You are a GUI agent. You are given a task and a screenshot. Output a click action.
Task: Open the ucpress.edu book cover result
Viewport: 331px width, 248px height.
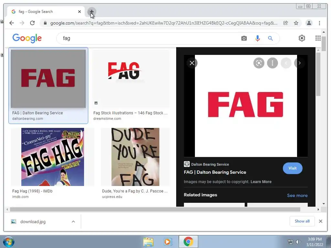coord(135,157)
